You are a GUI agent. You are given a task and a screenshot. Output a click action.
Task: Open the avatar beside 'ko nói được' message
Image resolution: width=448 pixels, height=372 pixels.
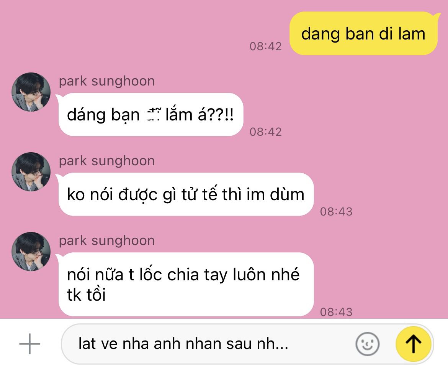(31, 172)
